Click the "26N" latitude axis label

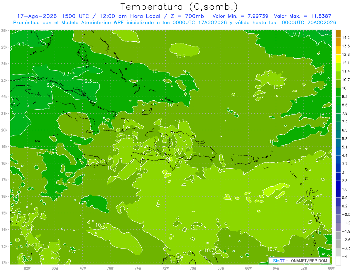[4, 31]
